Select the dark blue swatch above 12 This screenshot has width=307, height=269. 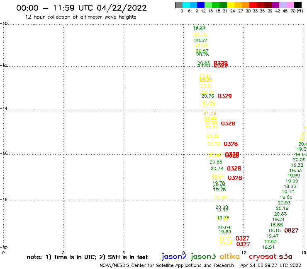[201, 5]
